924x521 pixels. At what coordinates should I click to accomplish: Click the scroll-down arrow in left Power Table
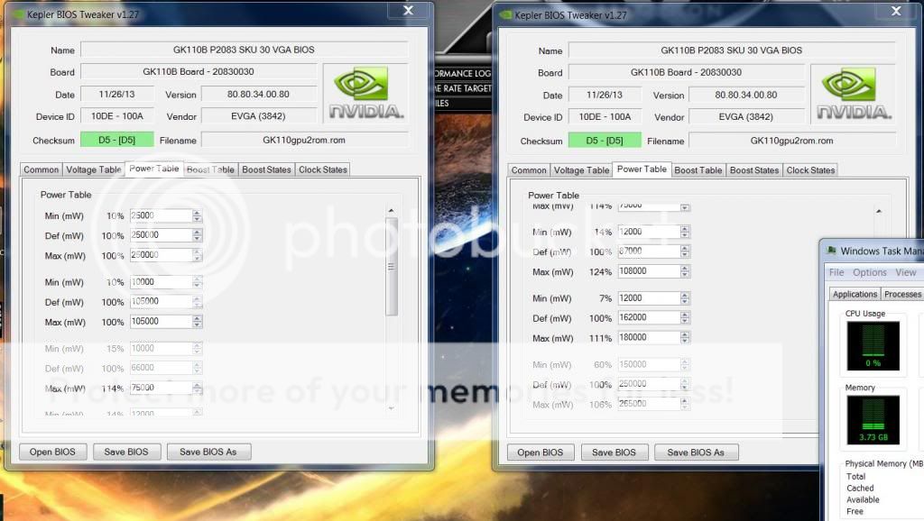[x=392, y=408]
